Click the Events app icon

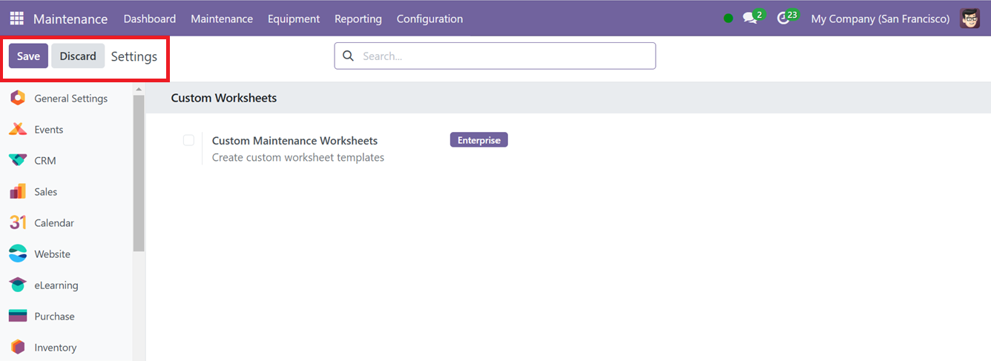[x=18, y=129]
